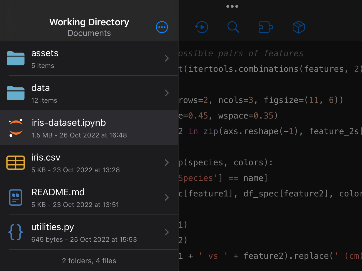This screenshot has height=271, width=362.
Task: Tap the assets folder icon
Action: point(16,58)
